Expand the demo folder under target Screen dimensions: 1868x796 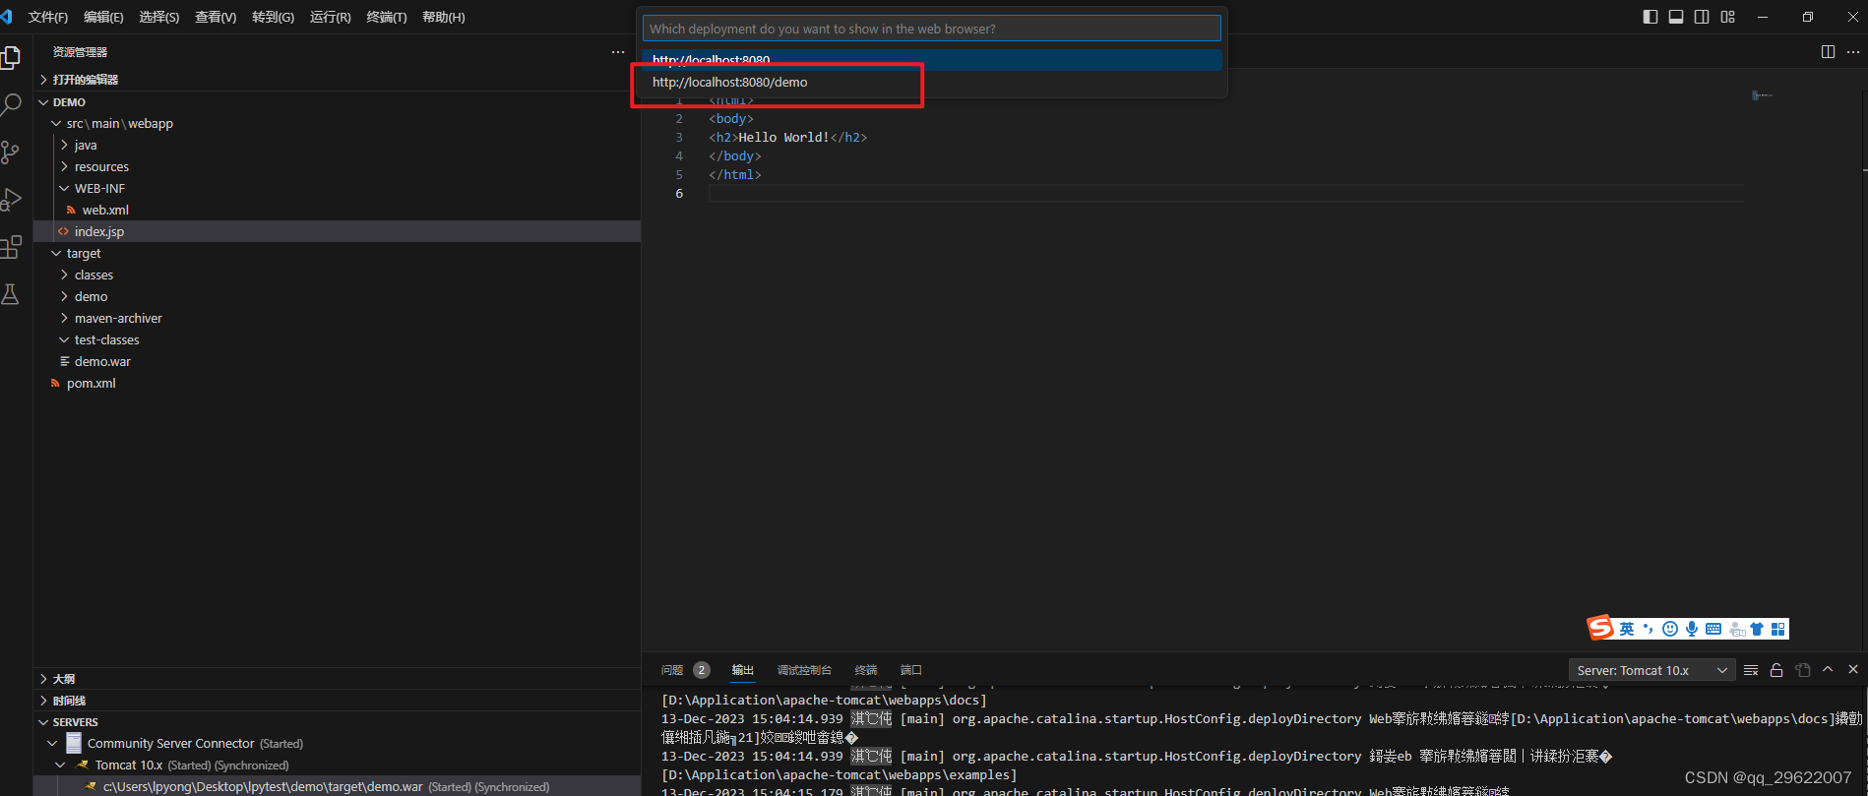pos(338,296)
